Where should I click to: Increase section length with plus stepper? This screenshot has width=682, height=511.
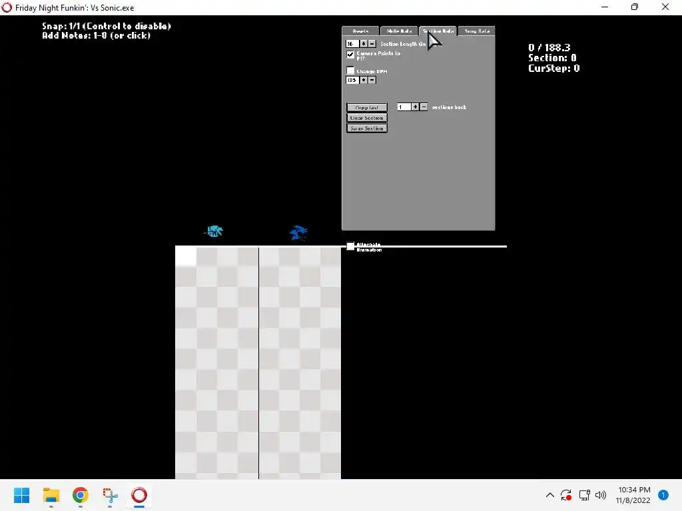(364, 44)
